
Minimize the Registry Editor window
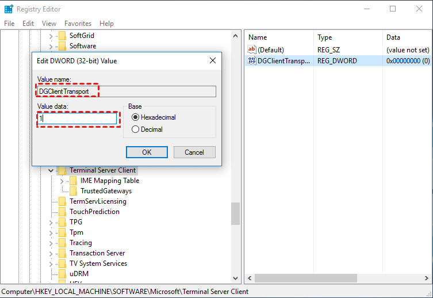[367, 9]
